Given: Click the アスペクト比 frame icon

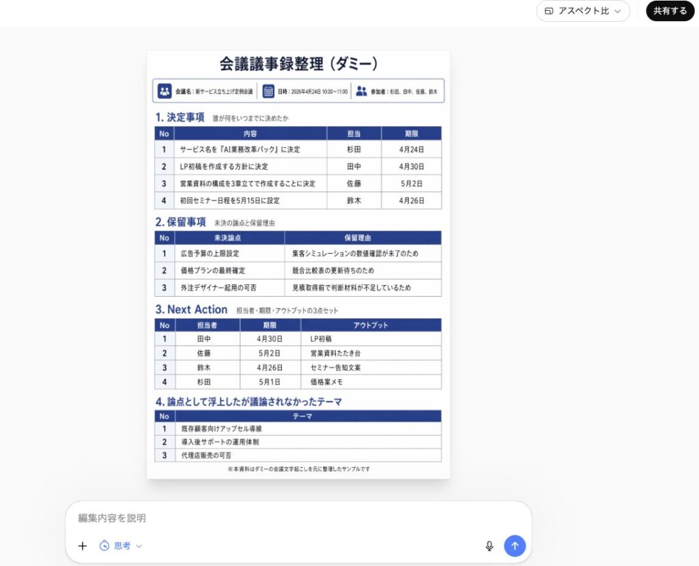Looking at the screenshot, I should pyautogui.click(x=549, y=11).
